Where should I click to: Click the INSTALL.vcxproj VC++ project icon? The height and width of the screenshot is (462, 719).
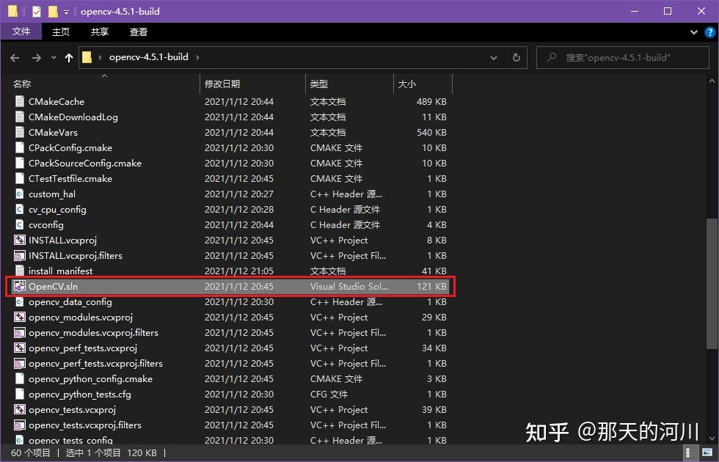coord(18,240)
